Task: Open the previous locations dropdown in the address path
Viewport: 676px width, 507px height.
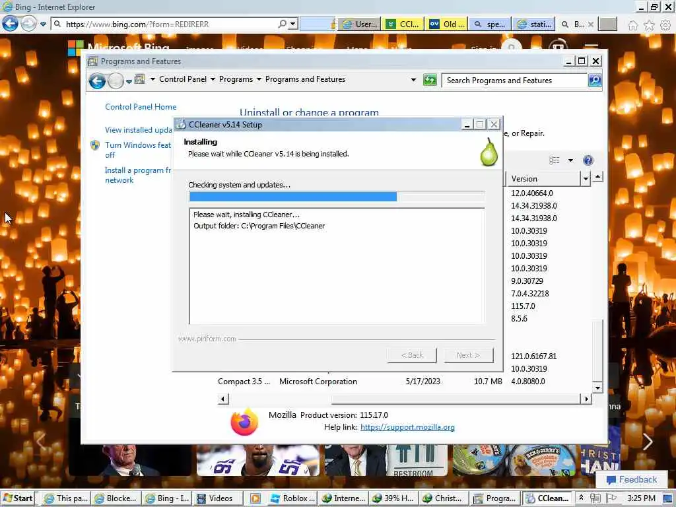Action: tap(413, 80)
